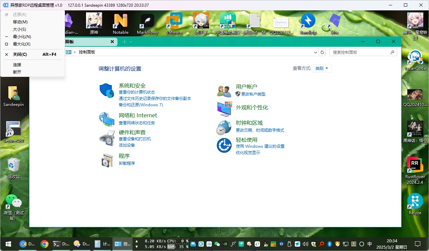Image resolution: width=429 pixels, height=251 pixels.
Task: Open the User Accounts icon
Action: [224, 91]
